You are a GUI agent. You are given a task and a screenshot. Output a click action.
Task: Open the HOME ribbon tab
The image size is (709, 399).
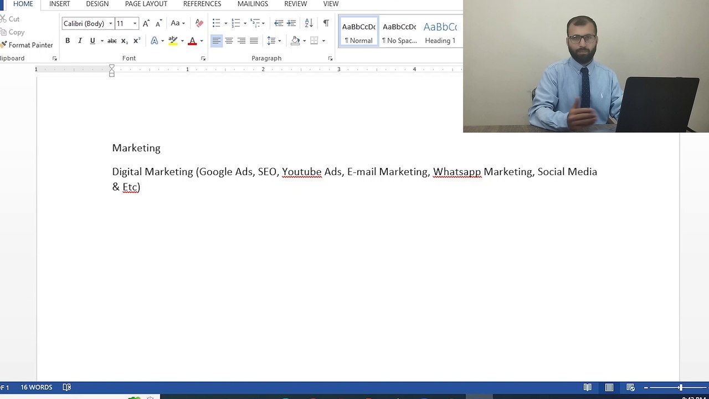click(x=23, y=4)
